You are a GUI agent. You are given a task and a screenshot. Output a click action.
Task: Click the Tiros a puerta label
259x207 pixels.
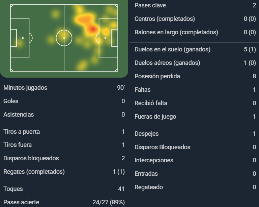coord(22,132)
